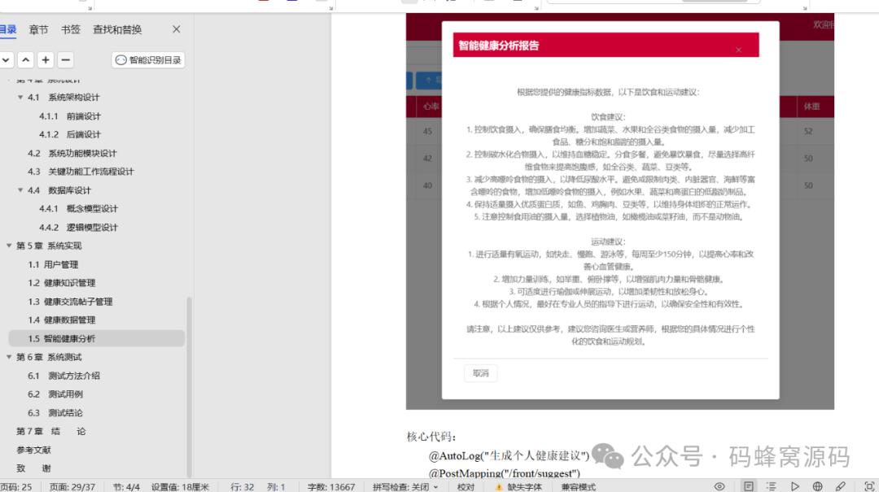
Task: Open 1.1 用户管理 heading
Action: (x=53, y=264)
